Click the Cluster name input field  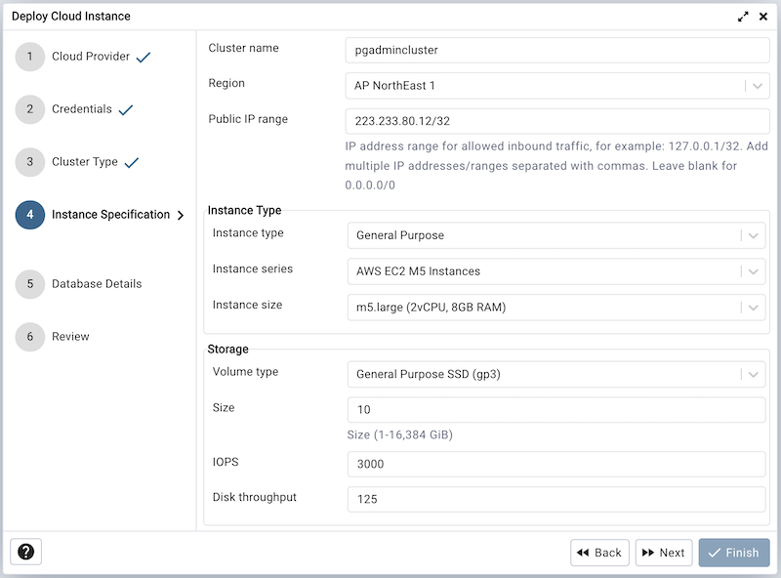(x=556, y=48)
